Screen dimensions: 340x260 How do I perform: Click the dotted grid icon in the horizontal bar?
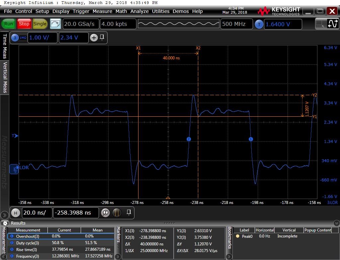tap(117, 213)
